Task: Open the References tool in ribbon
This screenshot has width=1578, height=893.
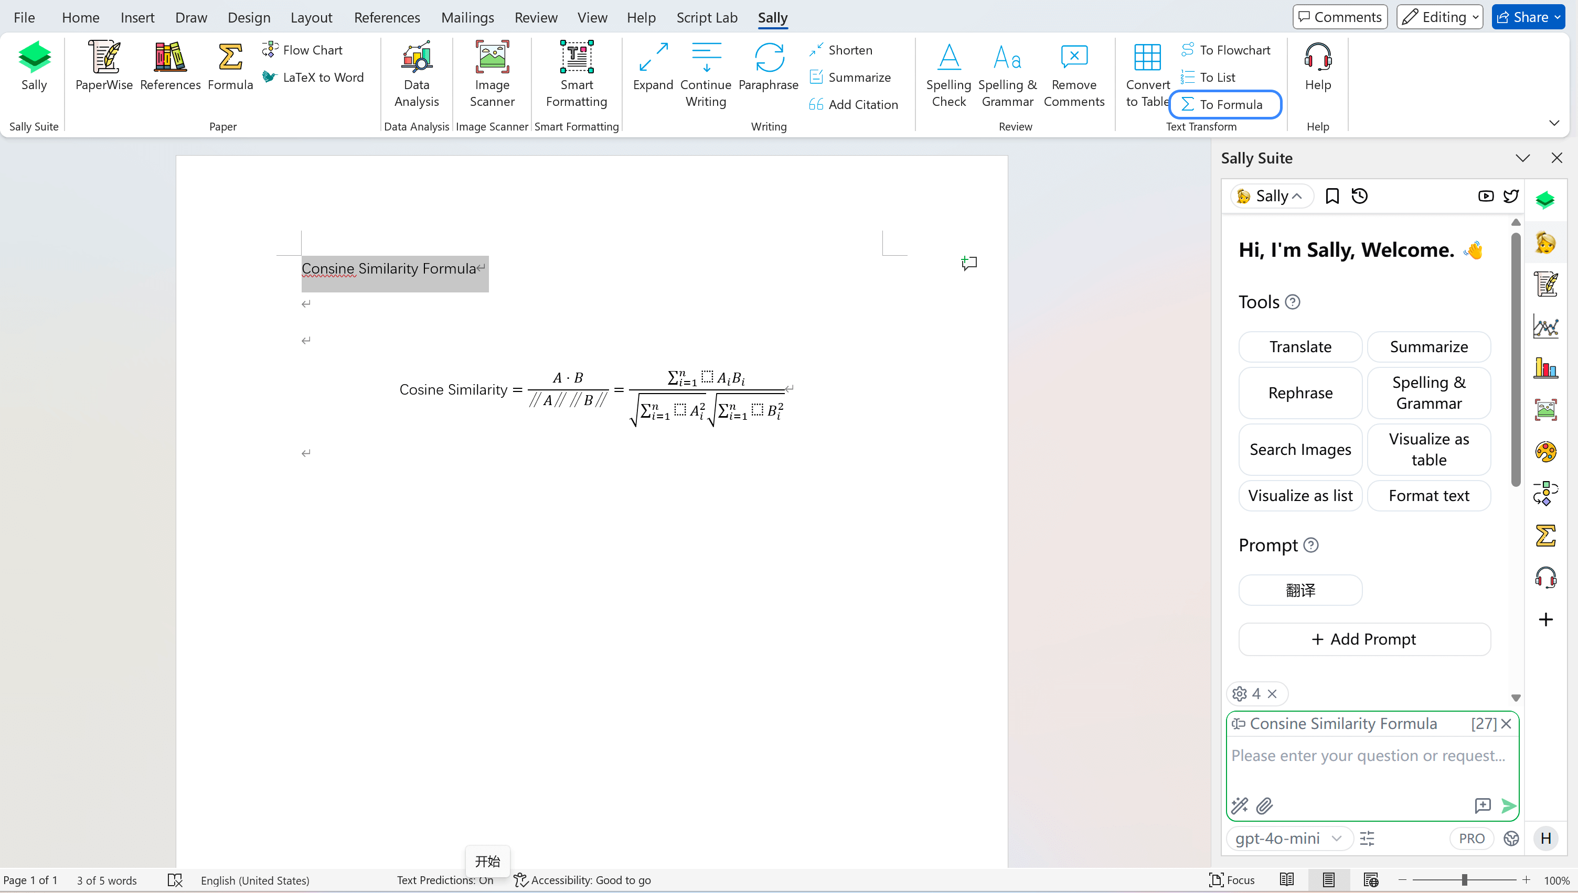Action: pos(170,66)
